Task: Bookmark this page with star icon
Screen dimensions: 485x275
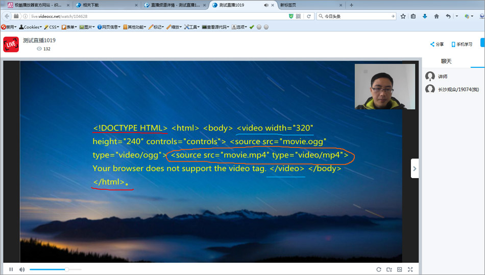Action: pos(403,16)
